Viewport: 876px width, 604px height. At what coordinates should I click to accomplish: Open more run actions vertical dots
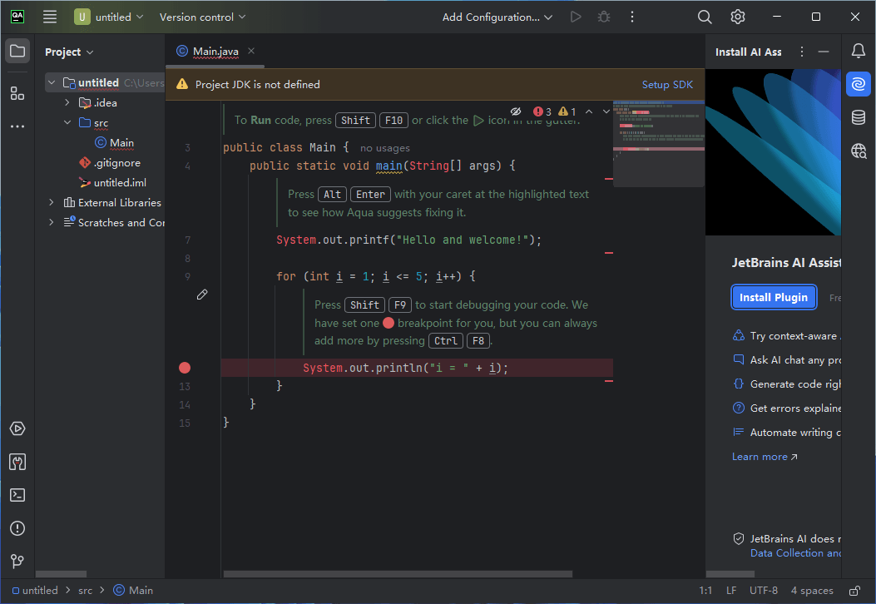[632, 17]
